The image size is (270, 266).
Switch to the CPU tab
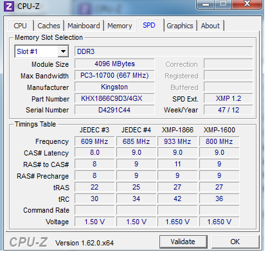click(20, 26)
